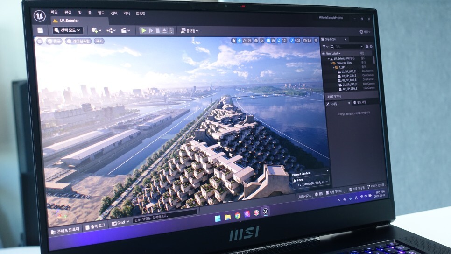Toggle world/local coordinate space globe icon
This screenshot has height=254, width=451.
pyautogui.click(x=256, y=41)
